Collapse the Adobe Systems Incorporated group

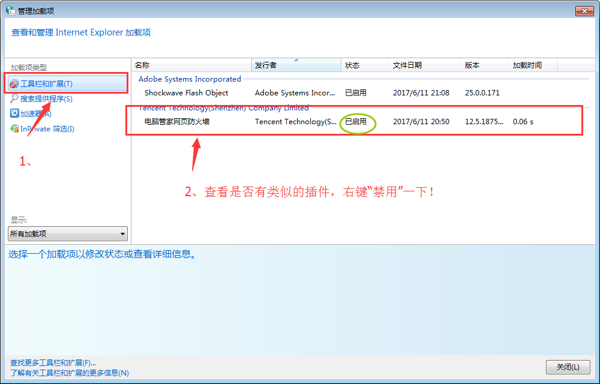coord(190,79)
